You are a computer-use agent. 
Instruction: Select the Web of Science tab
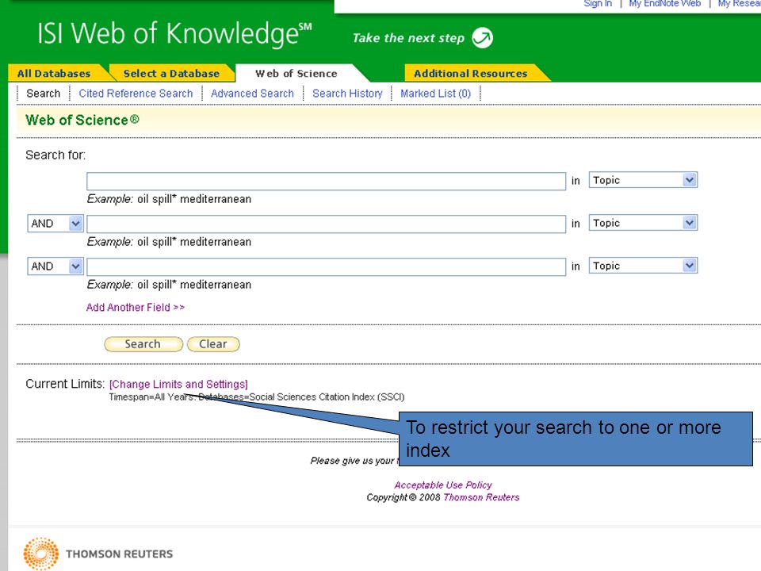[296, 73]
